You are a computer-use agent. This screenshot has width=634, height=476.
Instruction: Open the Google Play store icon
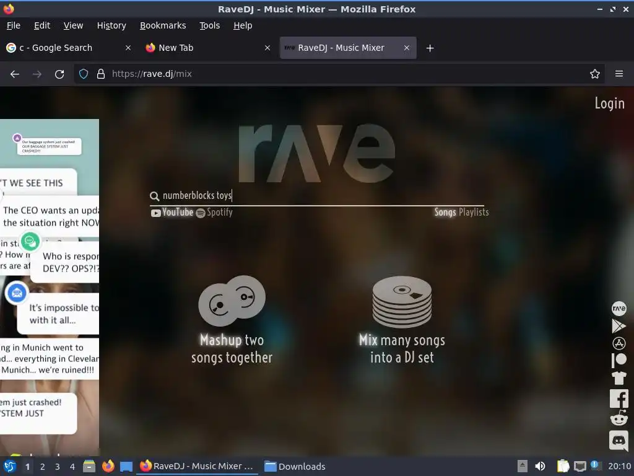619,326
